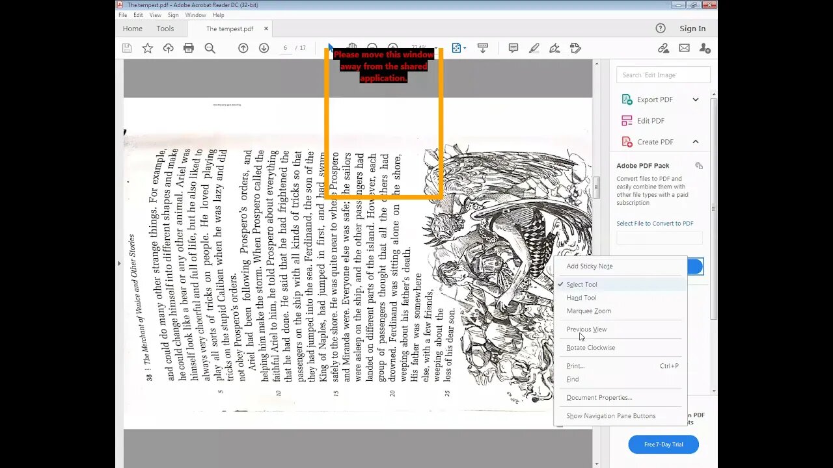Click the selected file box under Convert to PDF
Screen dimensions: 833x468
coord(659,238)
